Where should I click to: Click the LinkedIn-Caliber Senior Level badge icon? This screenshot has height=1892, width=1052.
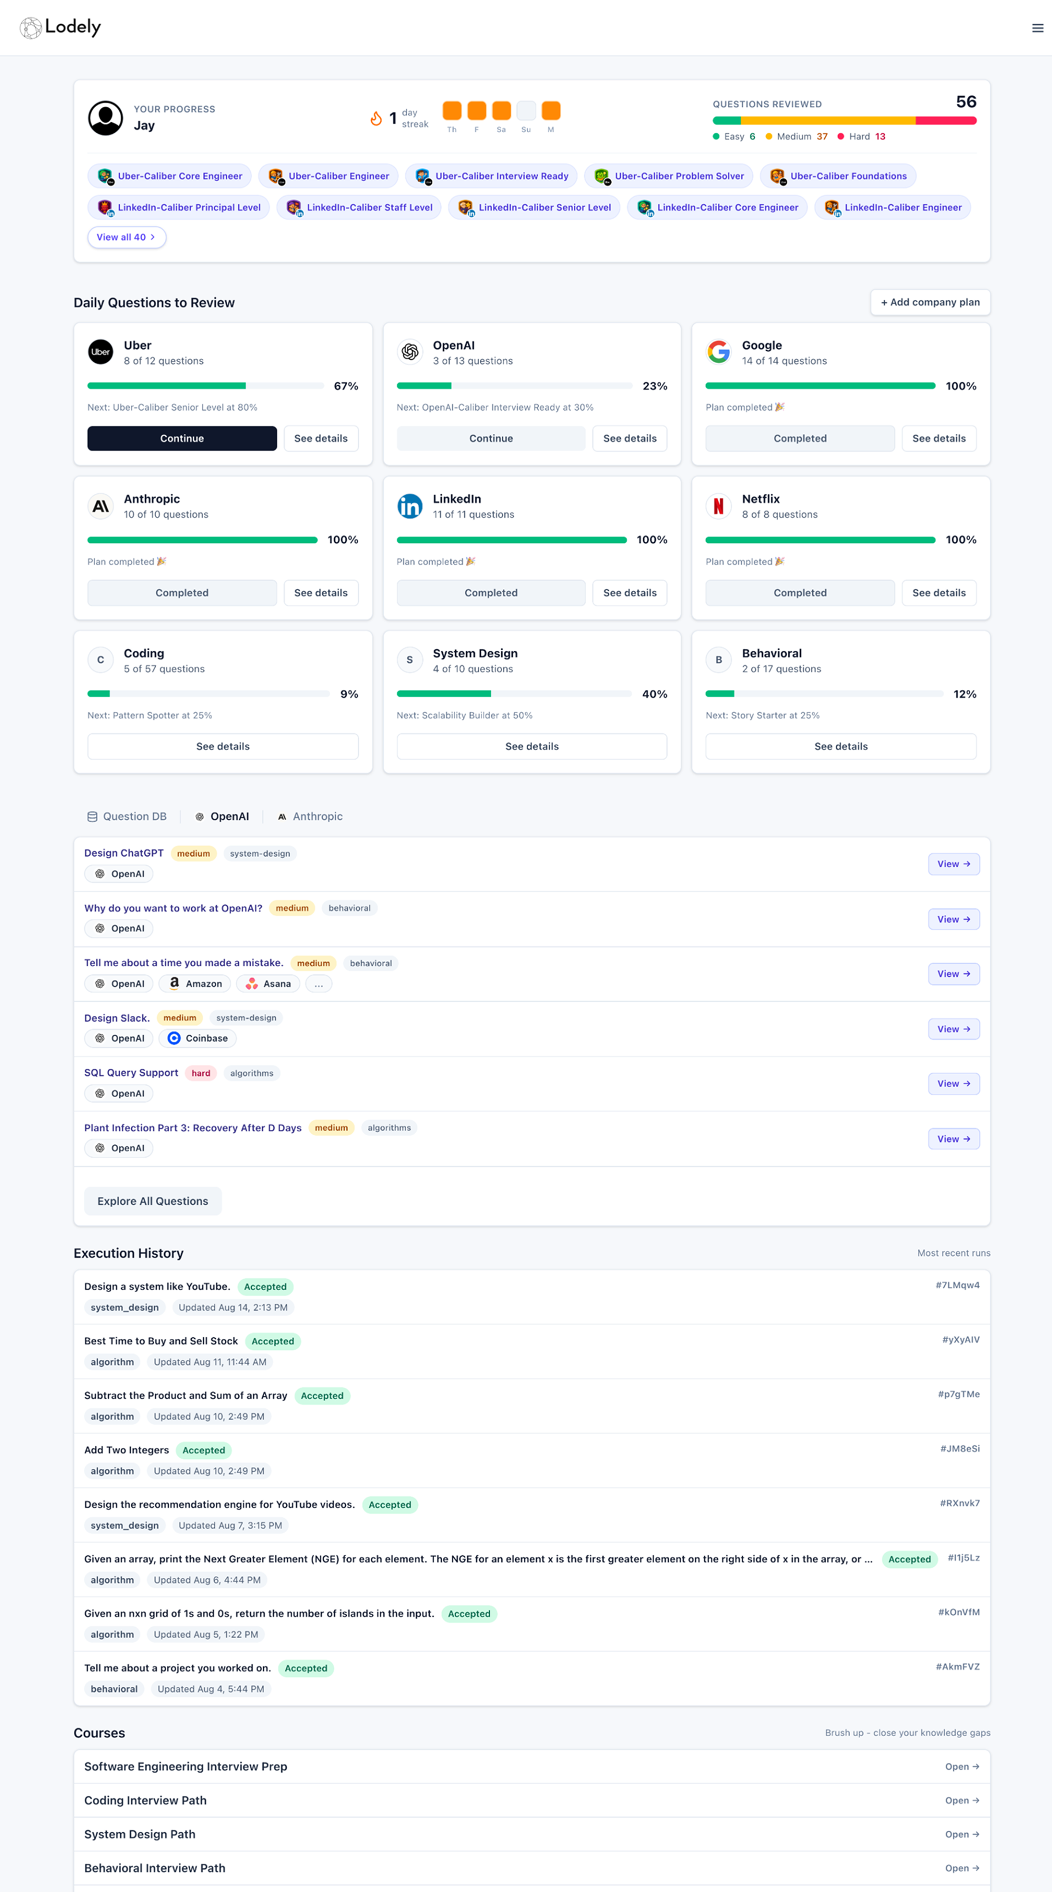tap(466, 208)
